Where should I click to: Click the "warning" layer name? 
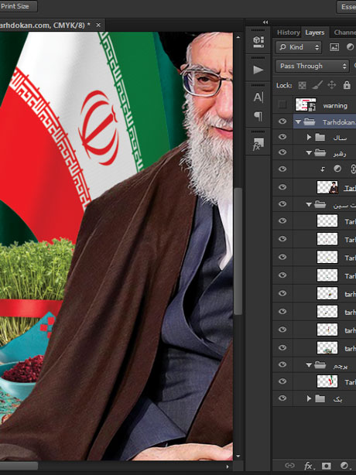tap(335, 106)
